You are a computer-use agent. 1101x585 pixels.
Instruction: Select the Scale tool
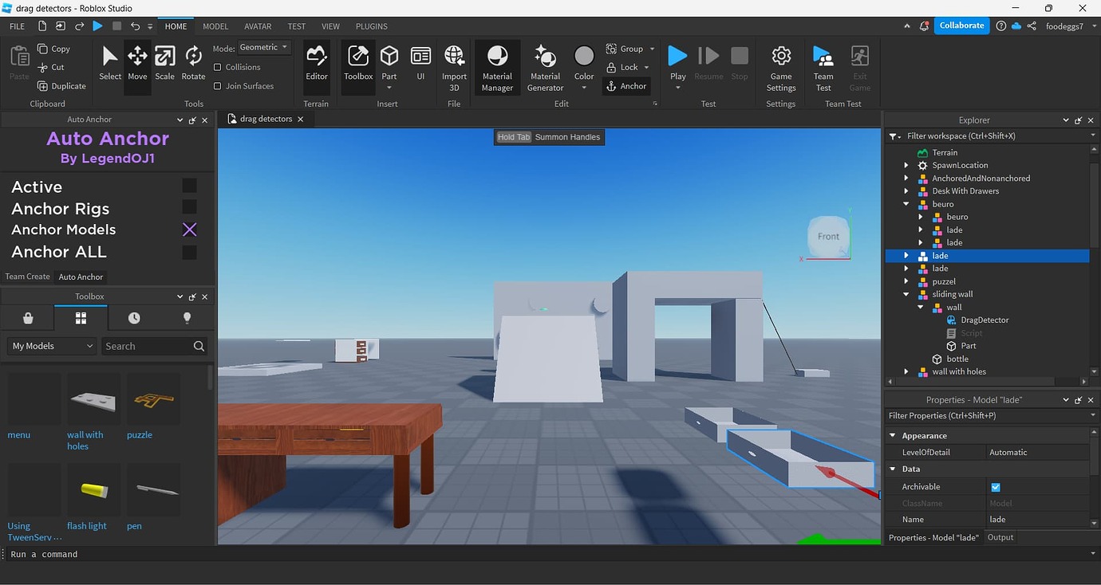[164, 64]
